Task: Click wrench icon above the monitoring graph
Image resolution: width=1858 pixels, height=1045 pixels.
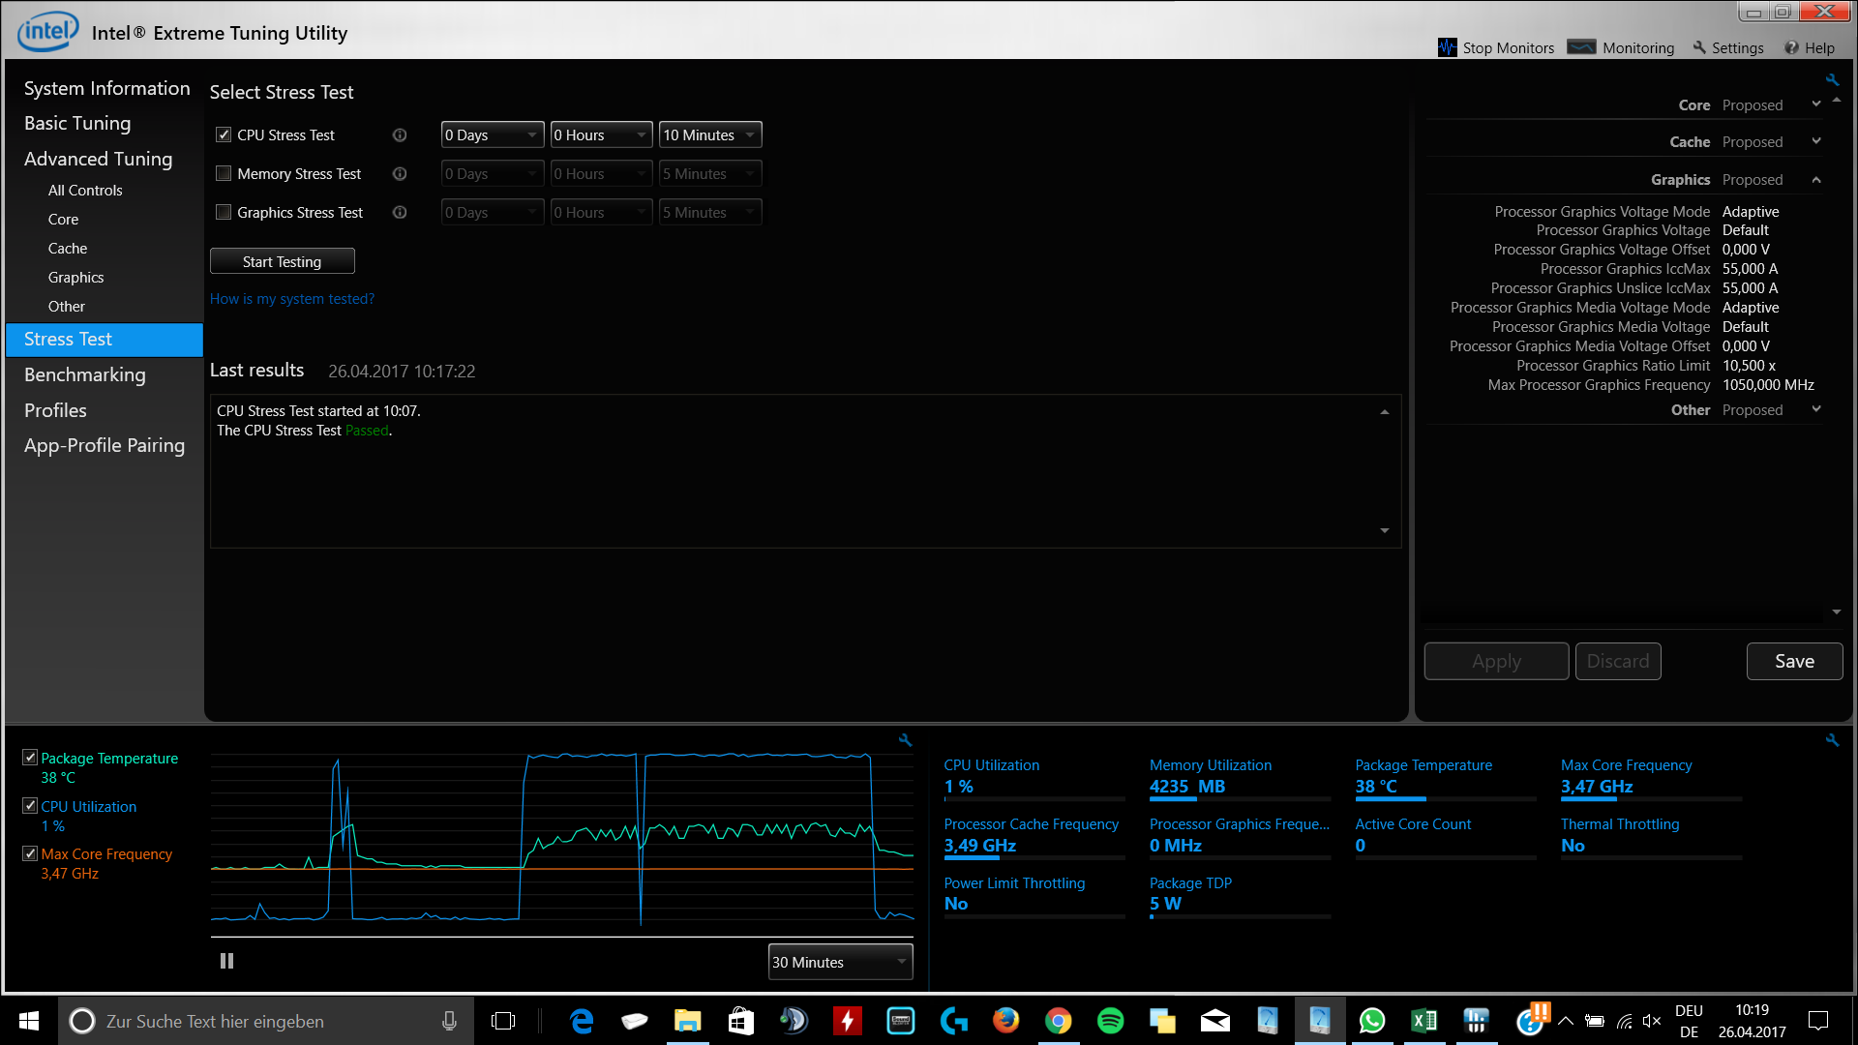Action: (x=906, y=740)
